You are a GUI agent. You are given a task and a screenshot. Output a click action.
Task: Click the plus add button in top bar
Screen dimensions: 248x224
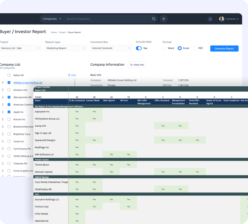164,19
